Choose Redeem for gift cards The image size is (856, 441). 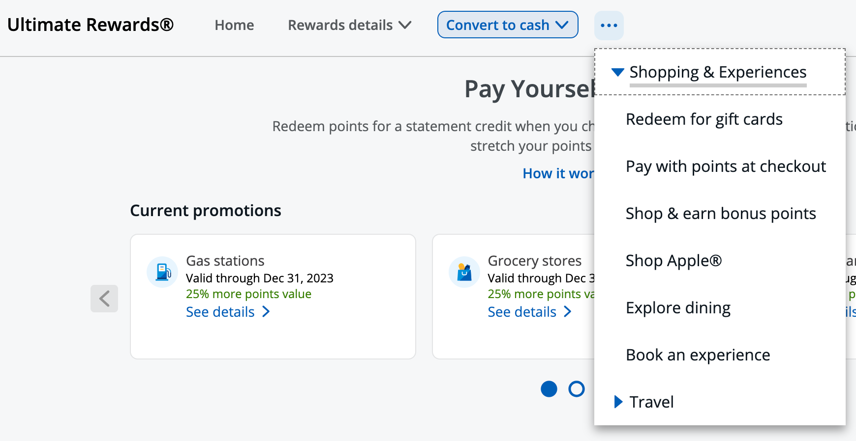[x=704, y=119]
